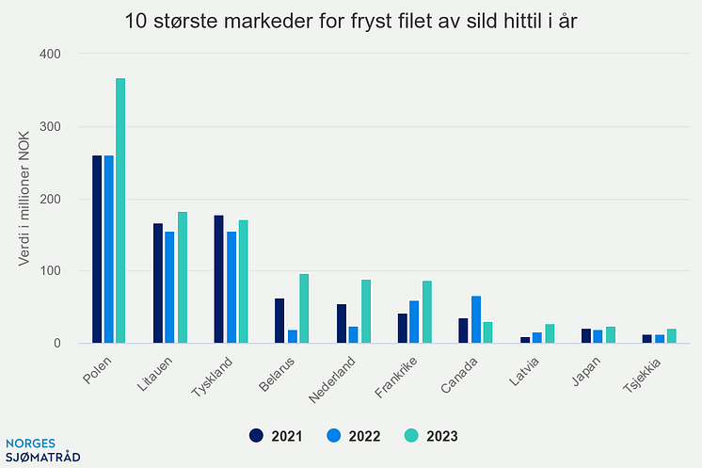Click the Japan axis label

586,371
